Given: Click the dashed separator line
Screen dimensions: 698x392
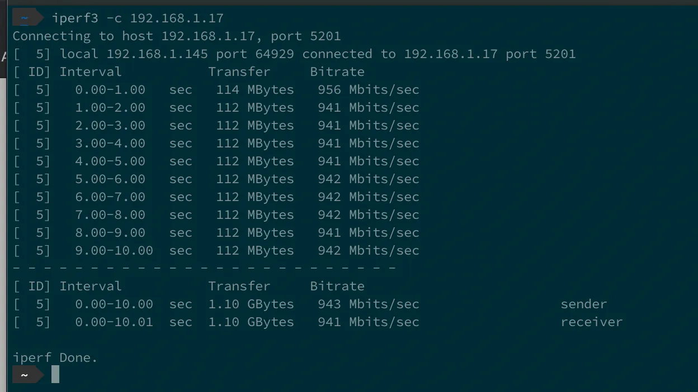Looking at the screenshot, I should [204, 269].
